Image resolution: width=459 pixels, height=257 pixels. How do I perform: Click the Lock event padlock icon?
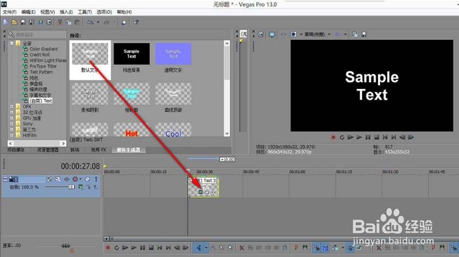click(284, 248)
